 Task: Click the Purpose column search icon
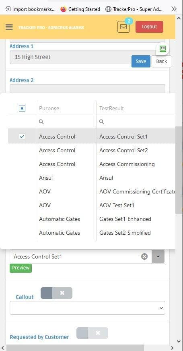click(x=41, y=122)
